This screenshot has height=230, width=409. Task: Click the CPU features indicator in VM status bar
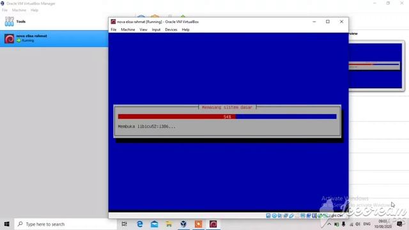tap(314, 216)
